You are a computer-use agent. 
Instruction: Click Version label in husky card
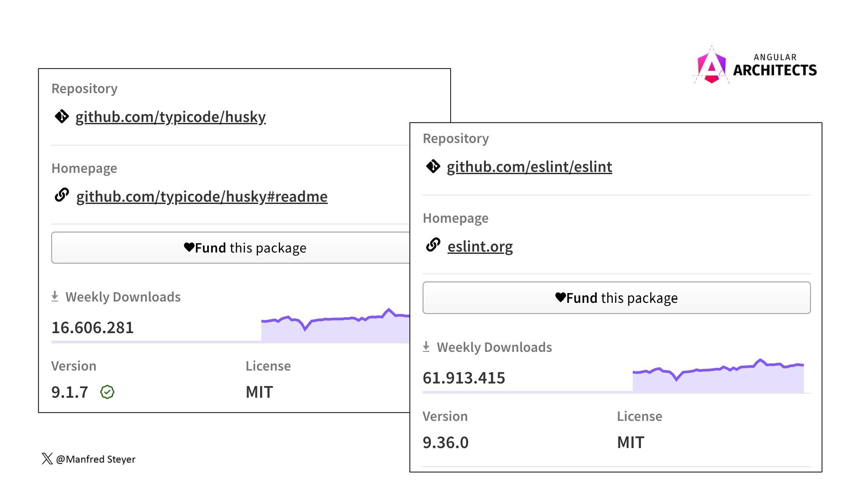click(x=74, y=366)
